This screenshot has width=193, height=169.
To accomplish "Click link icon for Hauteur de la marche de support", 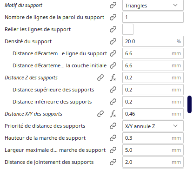I will click(113, 138).
